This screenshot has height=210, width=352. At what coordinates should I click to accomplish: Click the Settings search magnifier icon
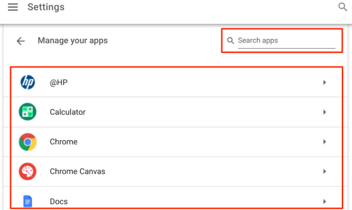tap(342, 7)
